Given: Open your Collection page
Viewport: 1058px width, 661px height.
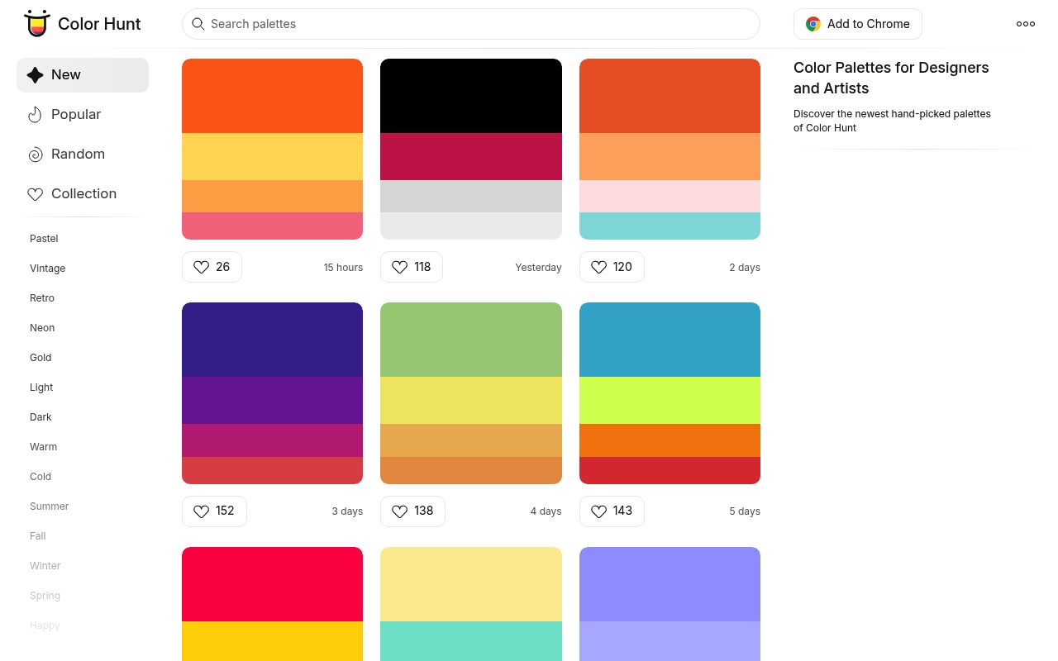Looking at the screenshot, I should pos(83,194).
